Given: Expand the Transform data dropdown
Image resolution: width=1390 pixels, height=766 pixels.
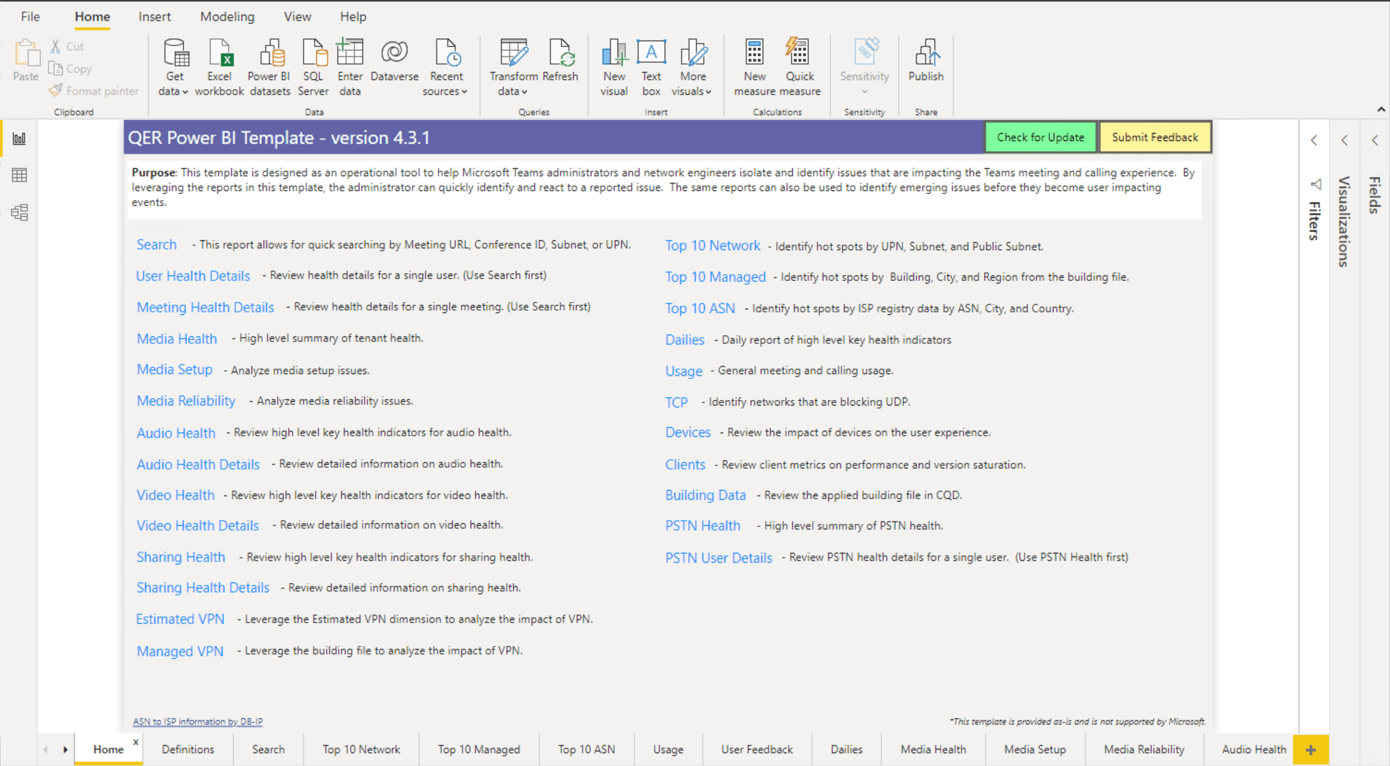Looking at the screenshot, I should pos(513,91).
